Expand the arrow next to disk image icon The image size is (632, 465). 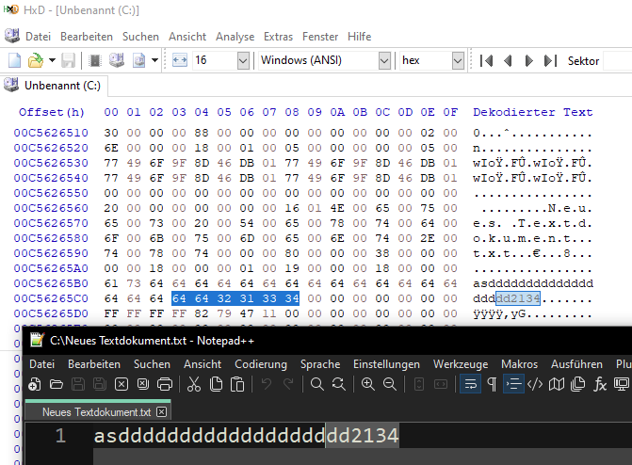154,60
